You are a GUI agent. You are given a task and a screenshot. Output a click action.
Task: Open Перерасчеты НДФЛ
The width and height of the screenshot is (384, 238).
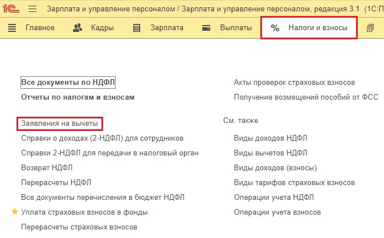coord(56,183)
